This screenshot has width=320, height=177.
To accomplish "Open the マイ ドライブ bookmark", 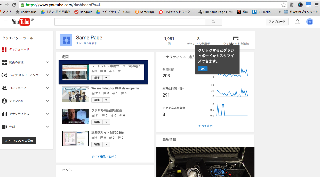I will (113, 12).
